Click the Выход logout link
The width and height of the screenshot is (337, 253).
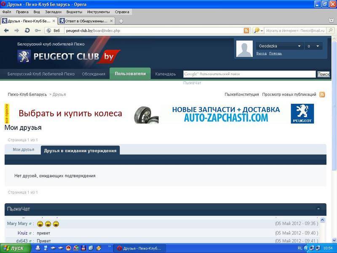pyautogui.click(x=261, y=53)
